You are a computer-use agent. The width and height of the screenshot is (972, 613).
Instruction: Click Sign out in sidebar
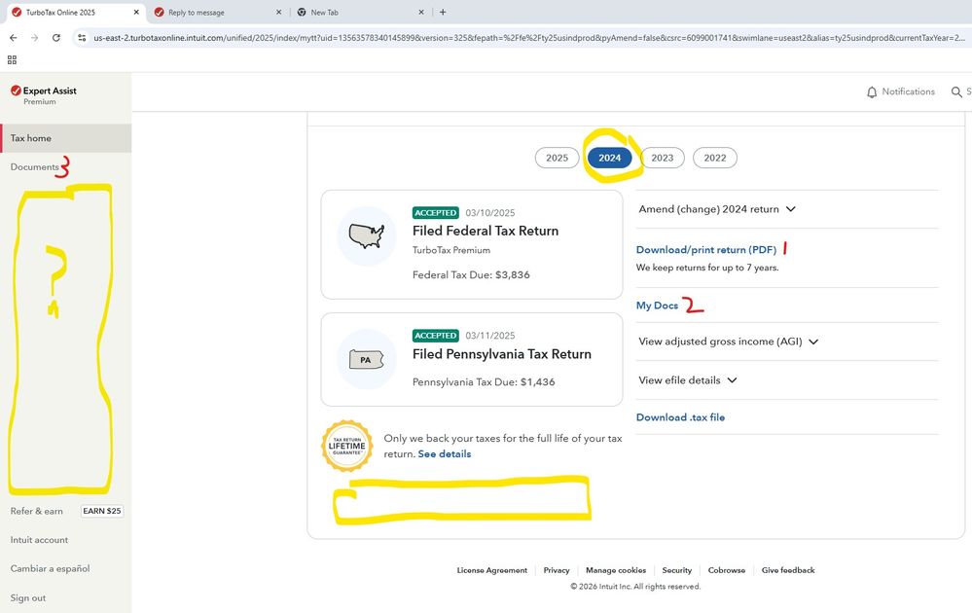(28, 597)
